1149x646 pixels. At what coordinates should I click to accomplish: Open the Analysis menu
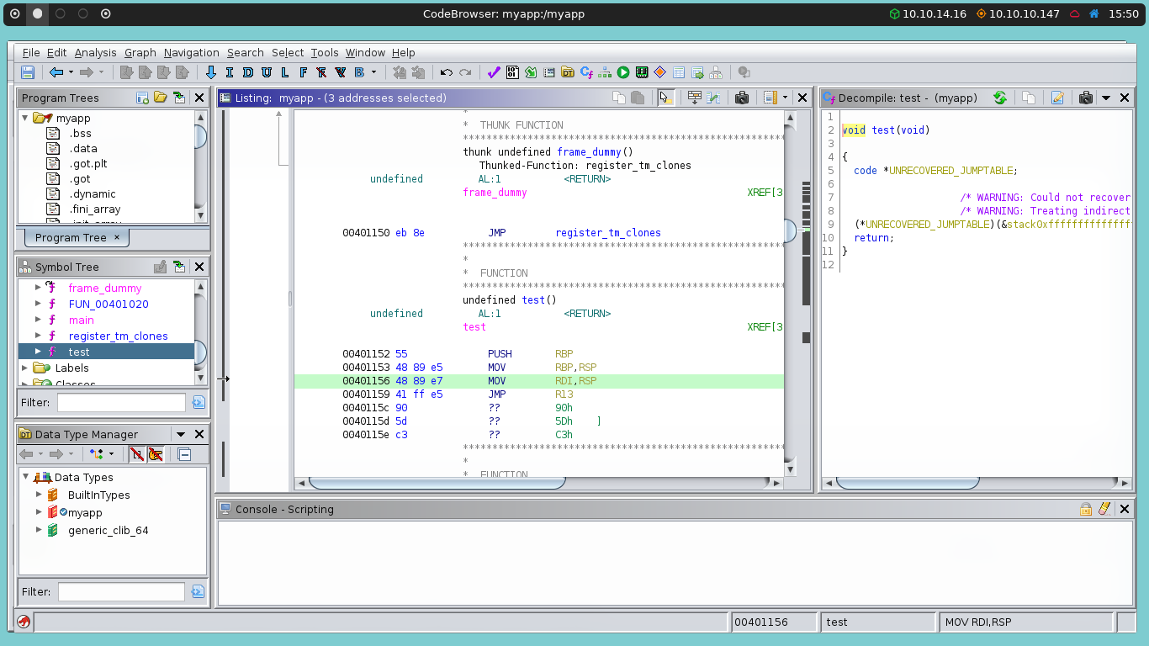pos(95,52)
